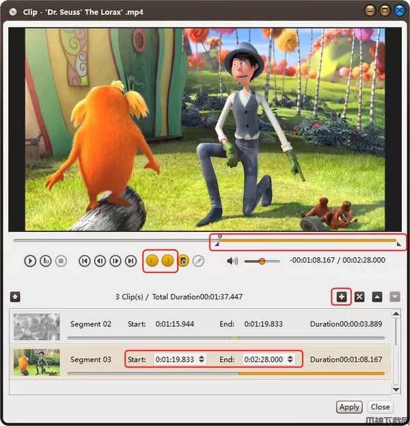Increase Segment 03 End time with up arrow
This screenshot has width=410, height=426.
(290, 357)
